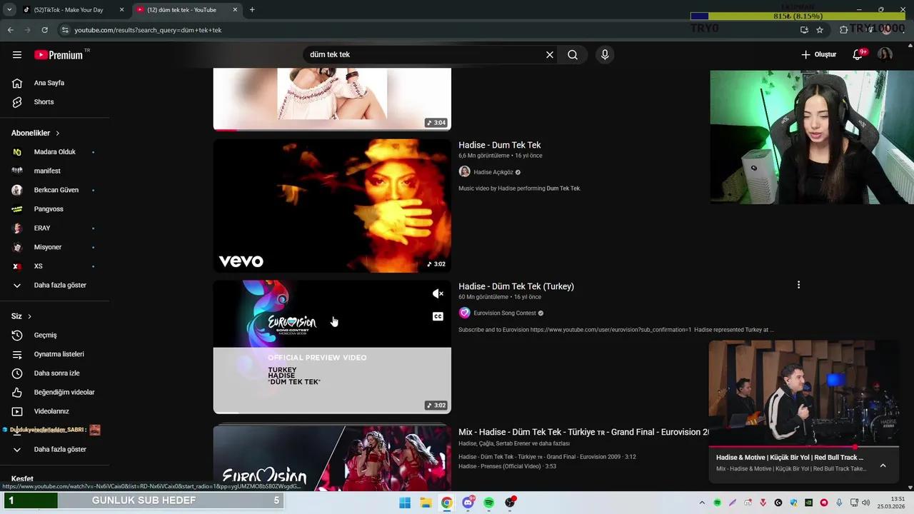Open Hadise - Düm Tek Tek (Turkey) title
Image resolution: width=914 pixels, height=514 pixels.
(x=516, y=286)
